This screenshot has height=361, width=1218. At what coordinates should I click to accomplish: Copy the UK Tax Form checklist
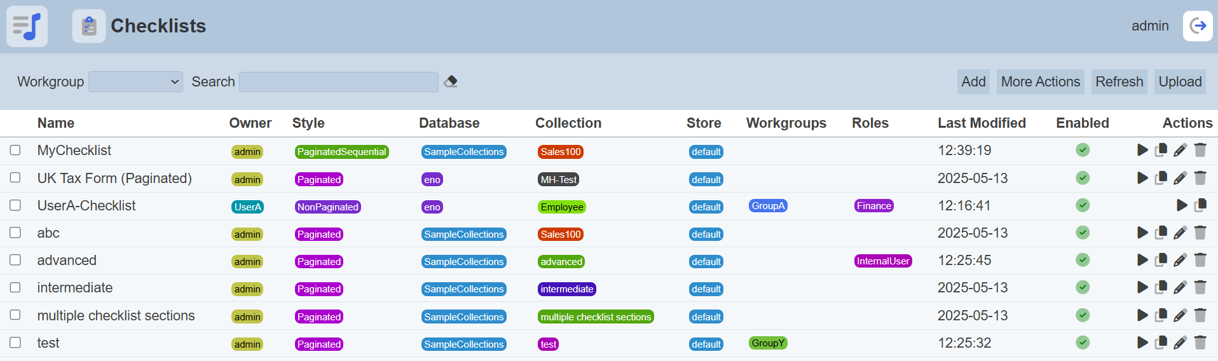tap(1161, 178)
